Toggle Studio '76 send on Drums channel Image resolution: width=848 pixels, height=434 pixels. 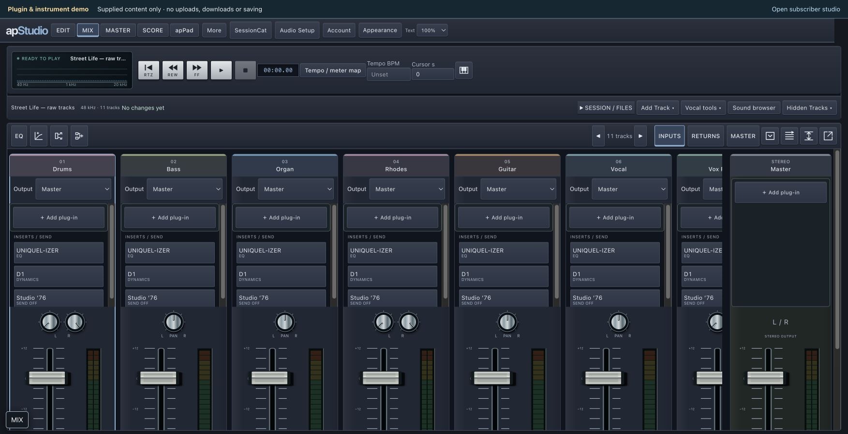pyautogui.click(x=59, y=298)
